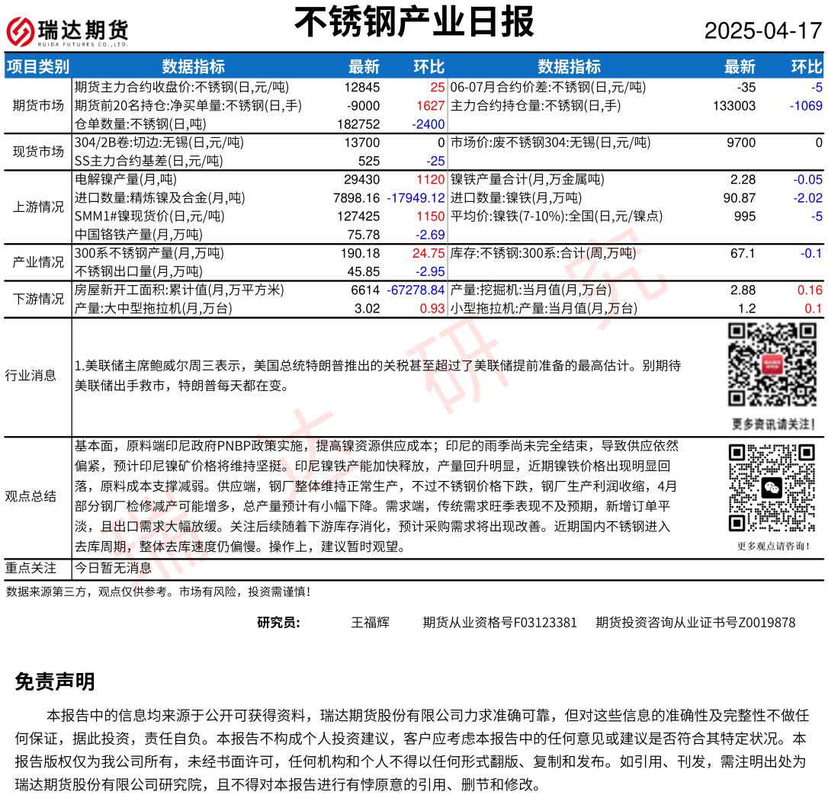Click the closing price value 12845
This screenshot has height=795, width=828.
[362, 87]
